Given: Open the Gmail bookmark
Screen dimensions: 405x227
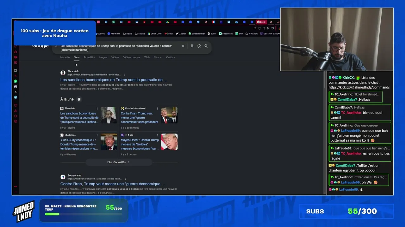Looking at the screenshot, I should pyautogui.click(x=169, y=34).
